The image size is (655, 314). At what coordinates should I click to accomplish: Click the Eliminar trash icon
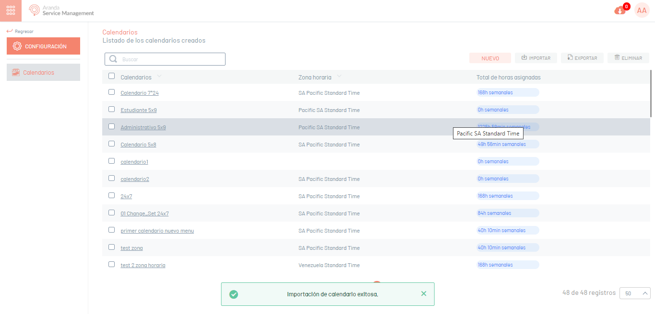617,58
